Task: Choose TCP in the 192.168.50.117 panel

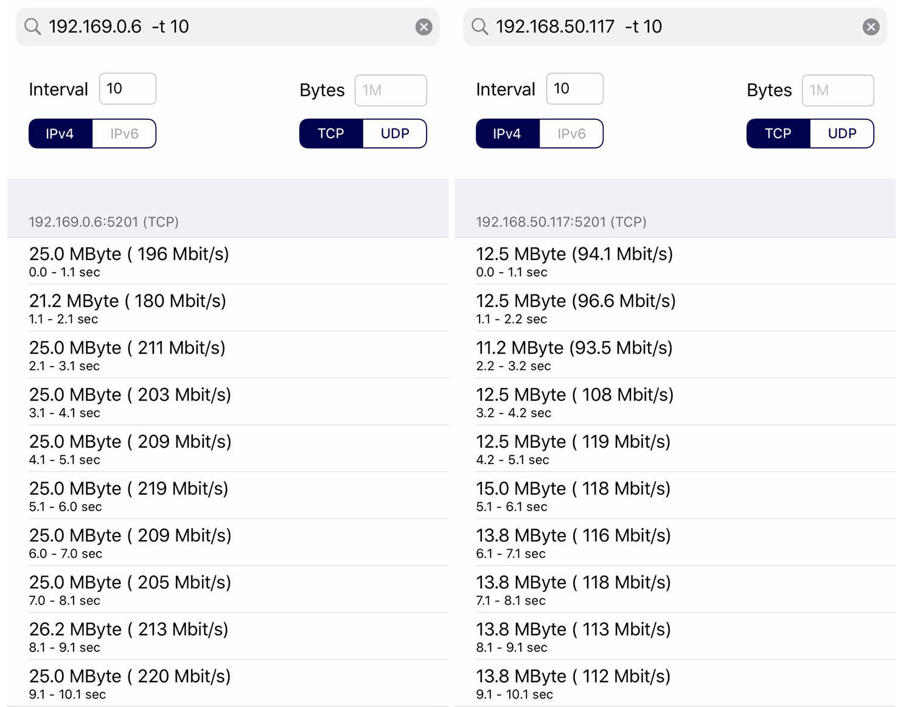Action: [778, 134]
